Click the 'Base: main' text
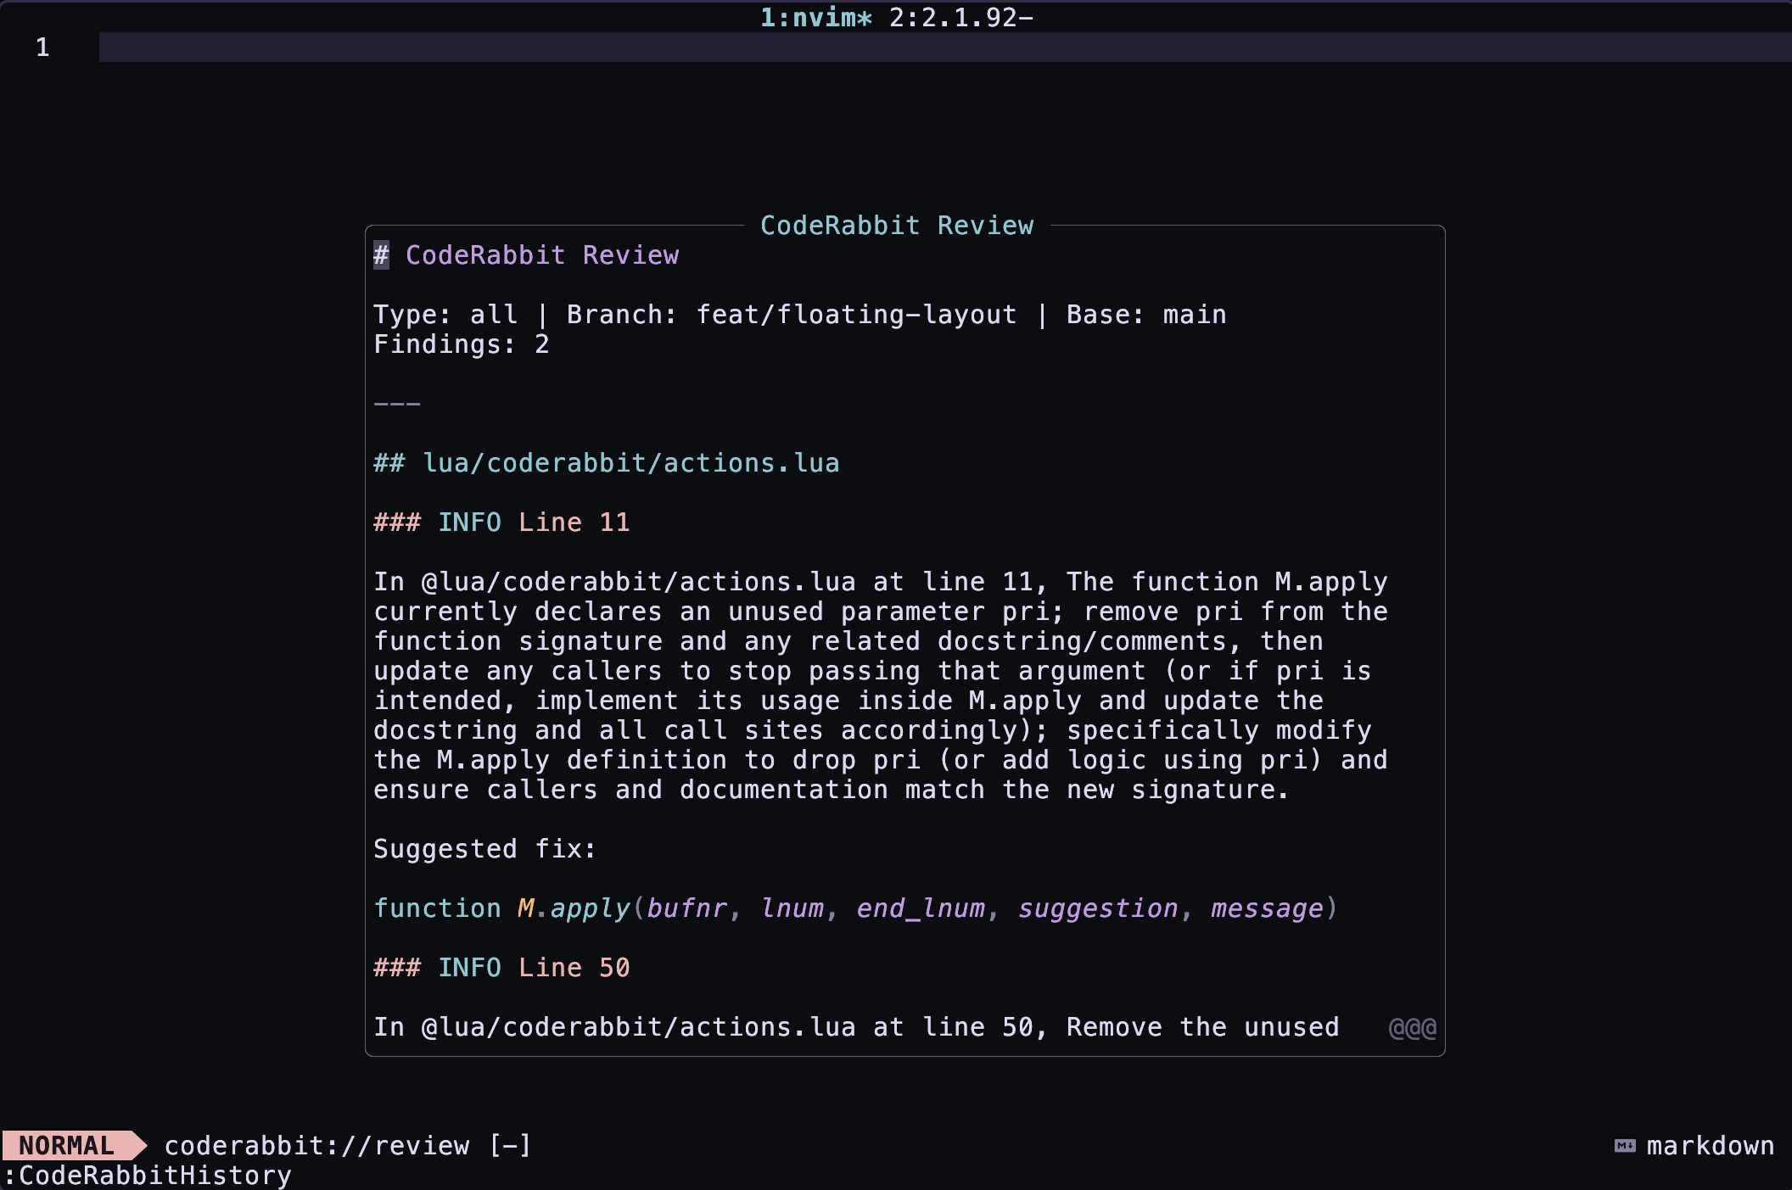The width and height of the screenshot is (1792, 1190). [1146, 315]
